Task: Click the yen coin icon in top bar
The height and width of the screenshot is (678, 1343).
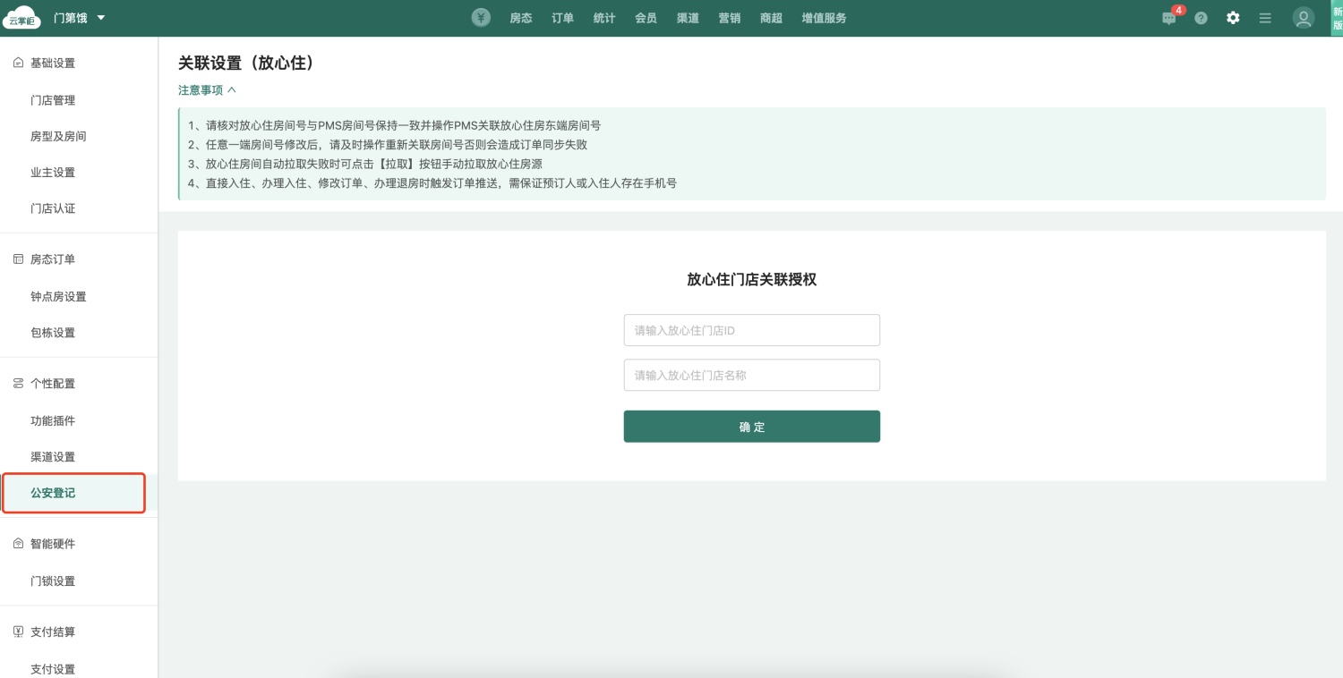Action: [x=482, y=18]
